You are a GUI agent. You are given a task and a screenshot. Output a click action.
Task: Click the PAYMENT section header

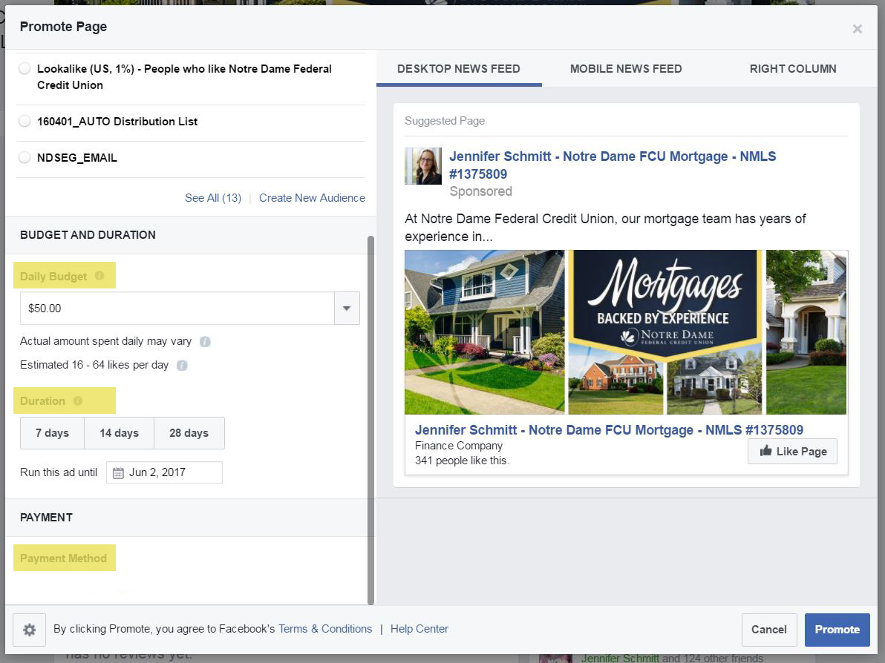coord(46,518)
